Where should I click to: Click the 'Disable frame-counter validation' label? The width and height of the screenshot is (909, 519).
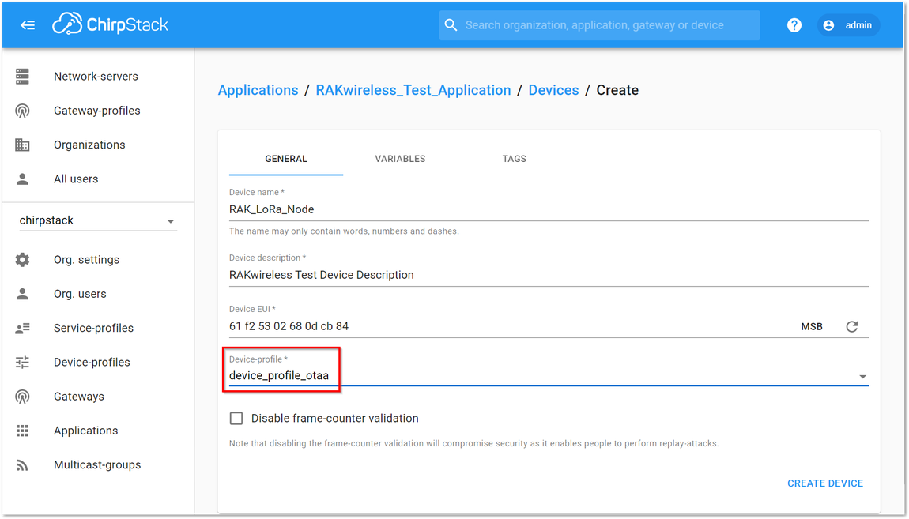[334, 418]
